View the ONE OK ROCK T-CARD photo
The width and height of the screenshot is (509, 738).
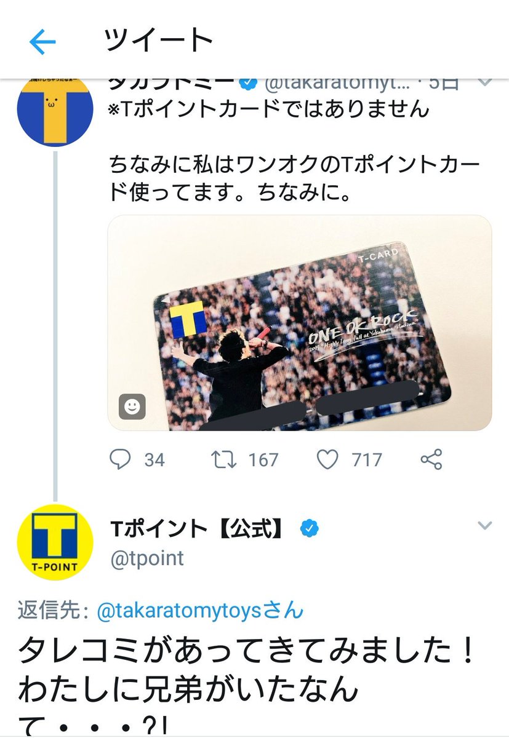pos(300,322)
